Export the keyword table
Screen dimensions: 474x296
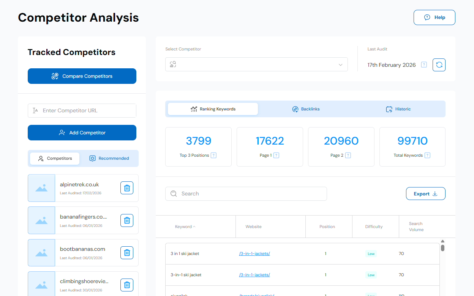pyautogui.click(x=425, y=194)
